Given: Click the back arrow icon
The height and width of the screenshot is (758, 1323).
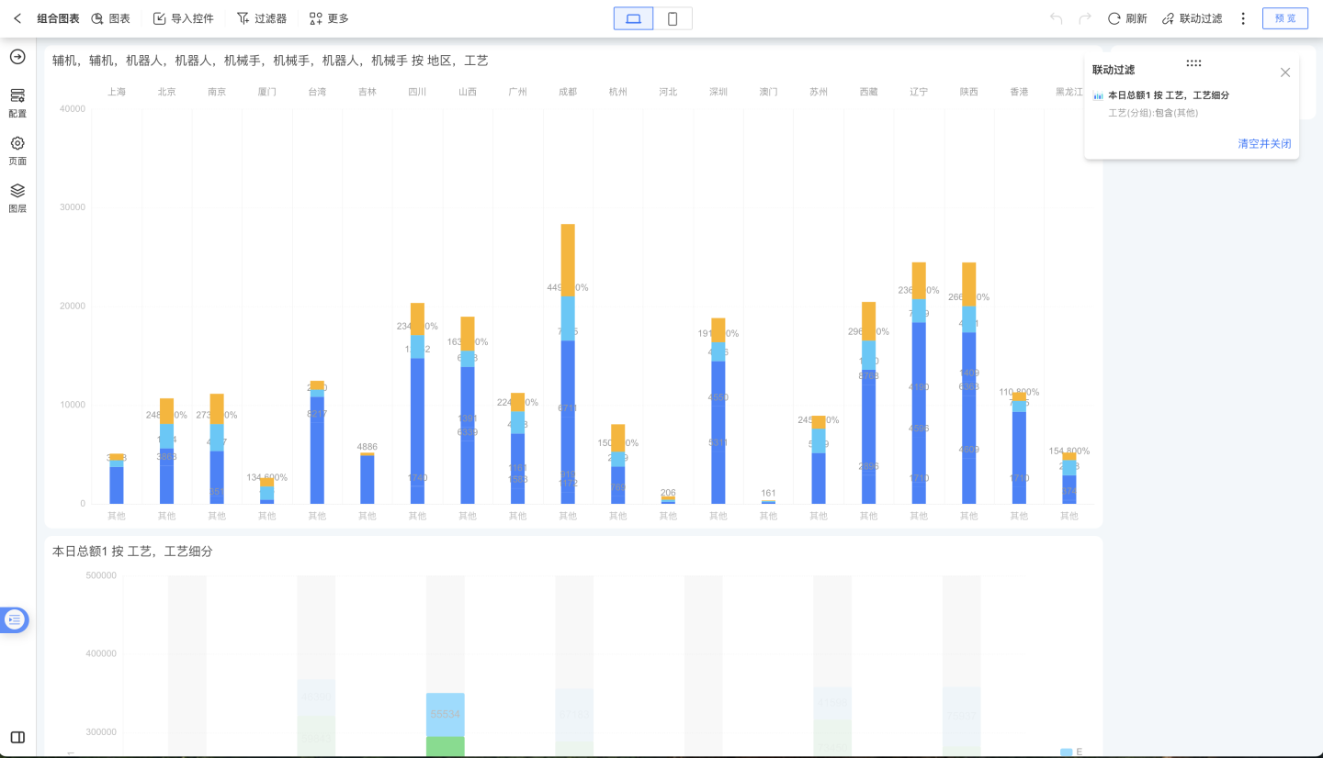Looking at the screenshot, I should (x=17, y=18).
